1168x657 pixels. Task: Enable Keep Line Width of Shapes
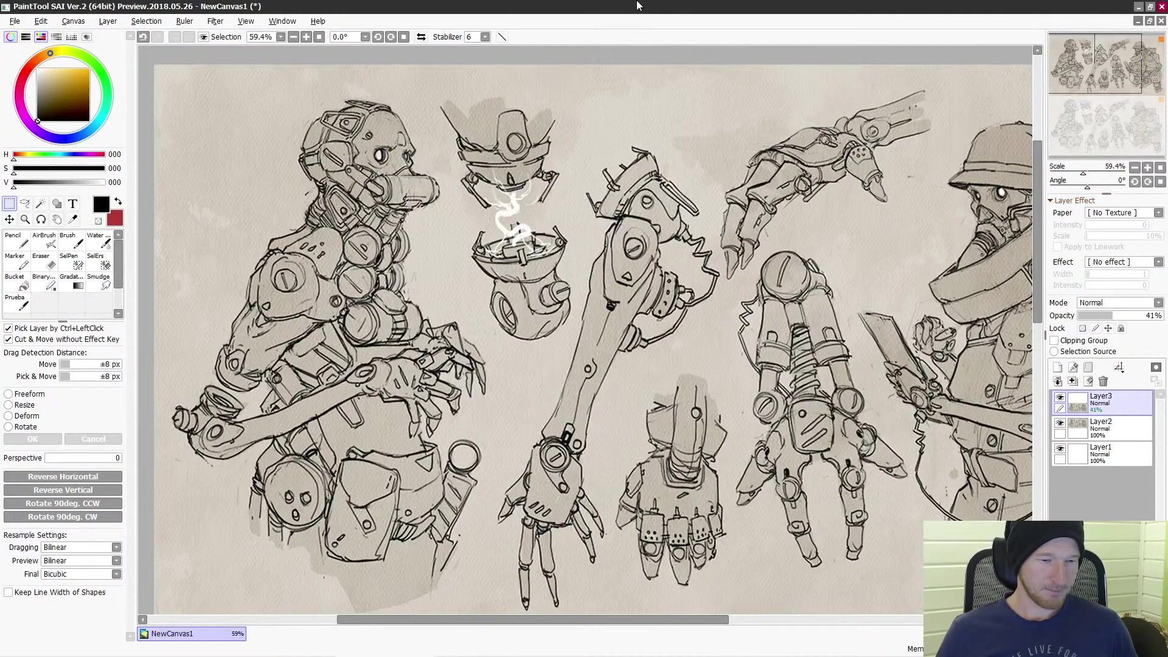(x=9, y=593)
